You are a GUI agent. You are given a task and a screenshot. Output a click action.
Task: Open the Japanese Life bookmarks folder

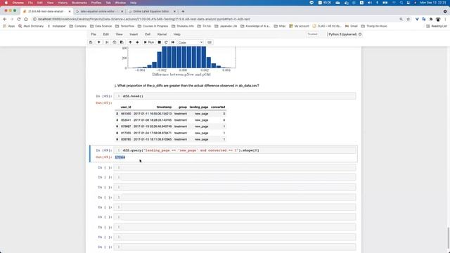[226, 26]
